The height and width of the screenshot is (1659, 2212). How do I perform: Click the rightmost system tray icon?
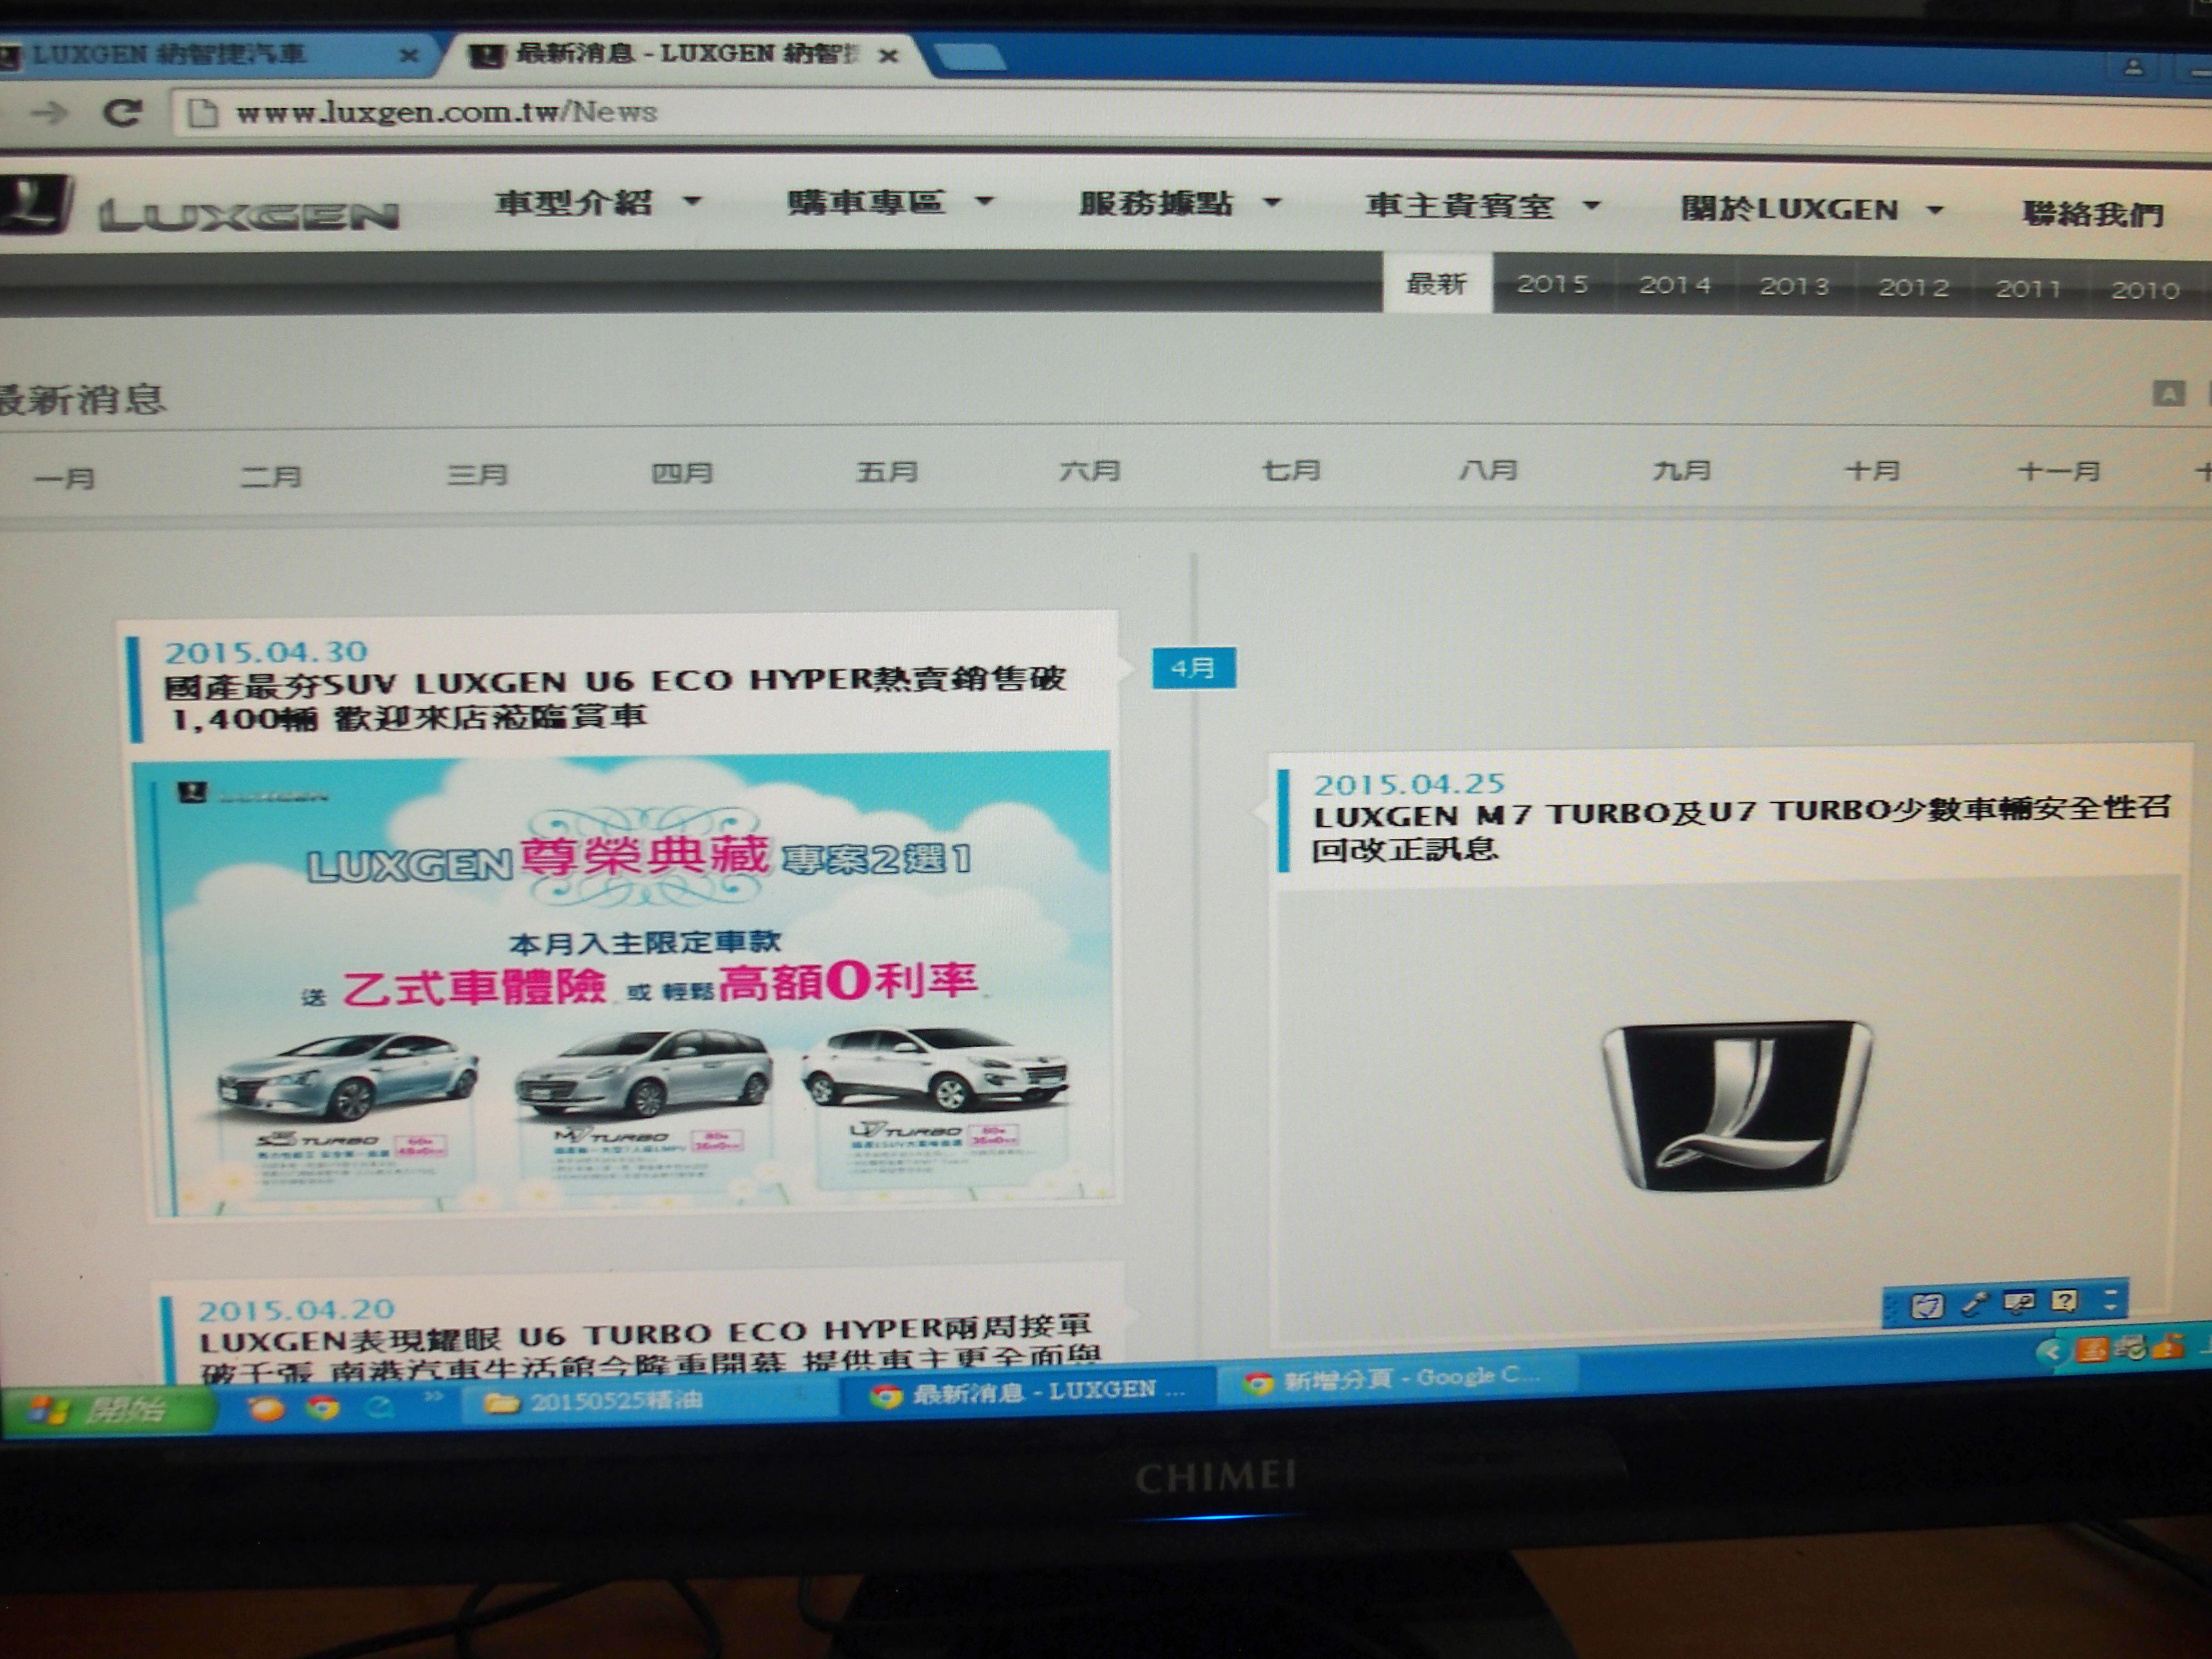[x=2167, y=1346]
